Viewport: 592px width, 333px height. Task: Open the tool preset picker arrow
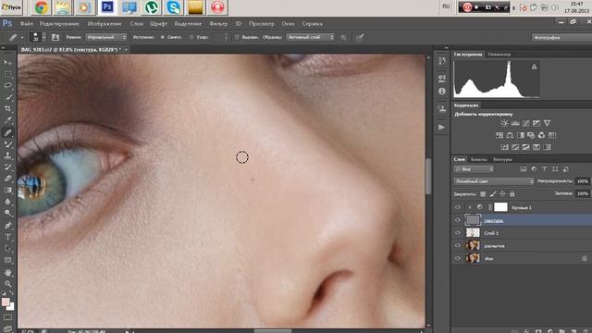pyautogui.click(x=22, y=38)
